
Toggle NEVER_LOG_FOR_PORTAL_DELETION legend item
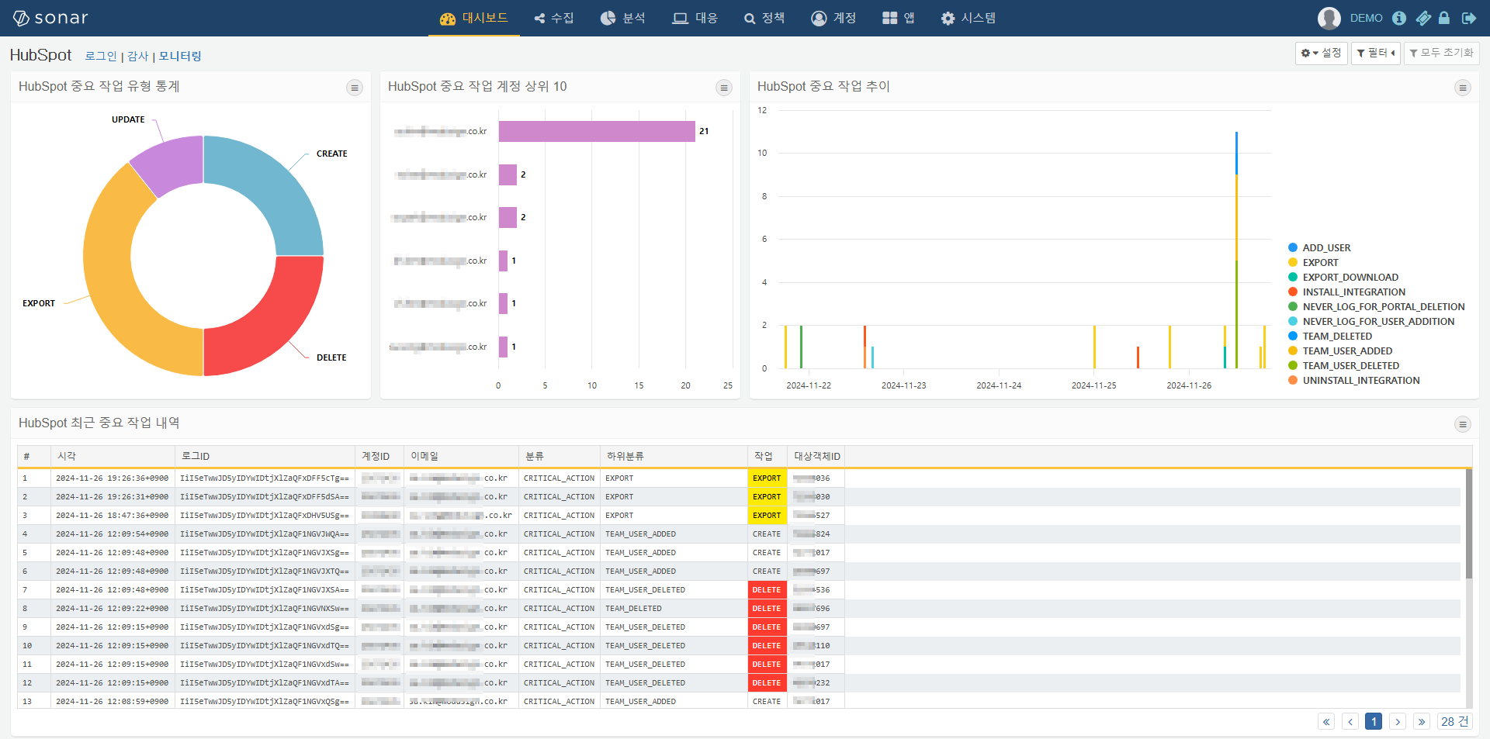click(x=1377, y=307)
